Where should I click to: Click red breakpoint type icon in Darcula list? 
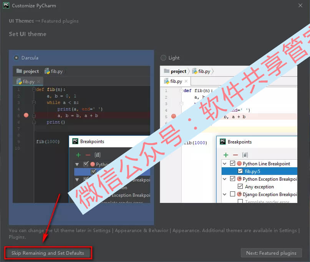[93, 164]
